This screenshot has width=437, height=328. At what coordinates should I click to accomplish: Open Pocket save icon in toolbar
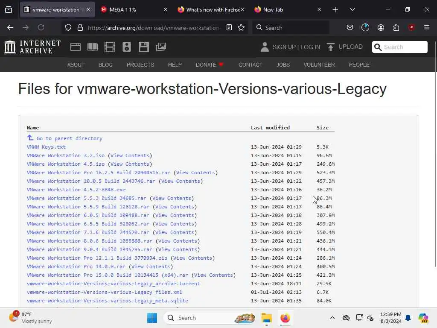click(350, 27)
